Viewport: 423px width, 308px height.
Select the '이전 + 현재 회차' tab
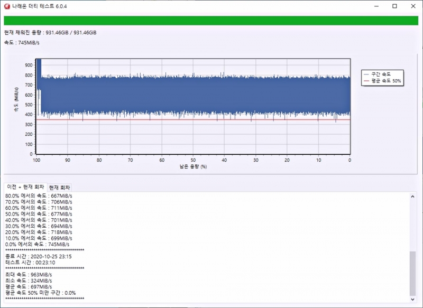pos(25,187)
